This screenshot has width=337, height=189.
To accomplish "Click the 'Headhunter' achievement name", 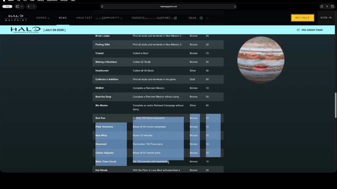I will pyautogui.click(x=102, y=71).
